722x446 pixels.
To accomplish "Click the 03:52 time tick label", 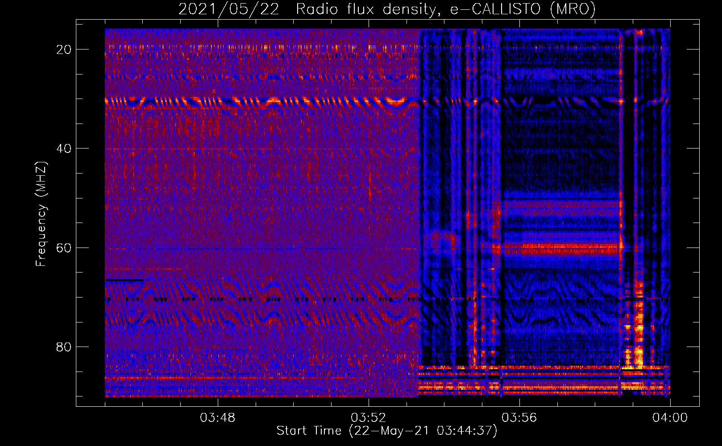I will point(369,418).
